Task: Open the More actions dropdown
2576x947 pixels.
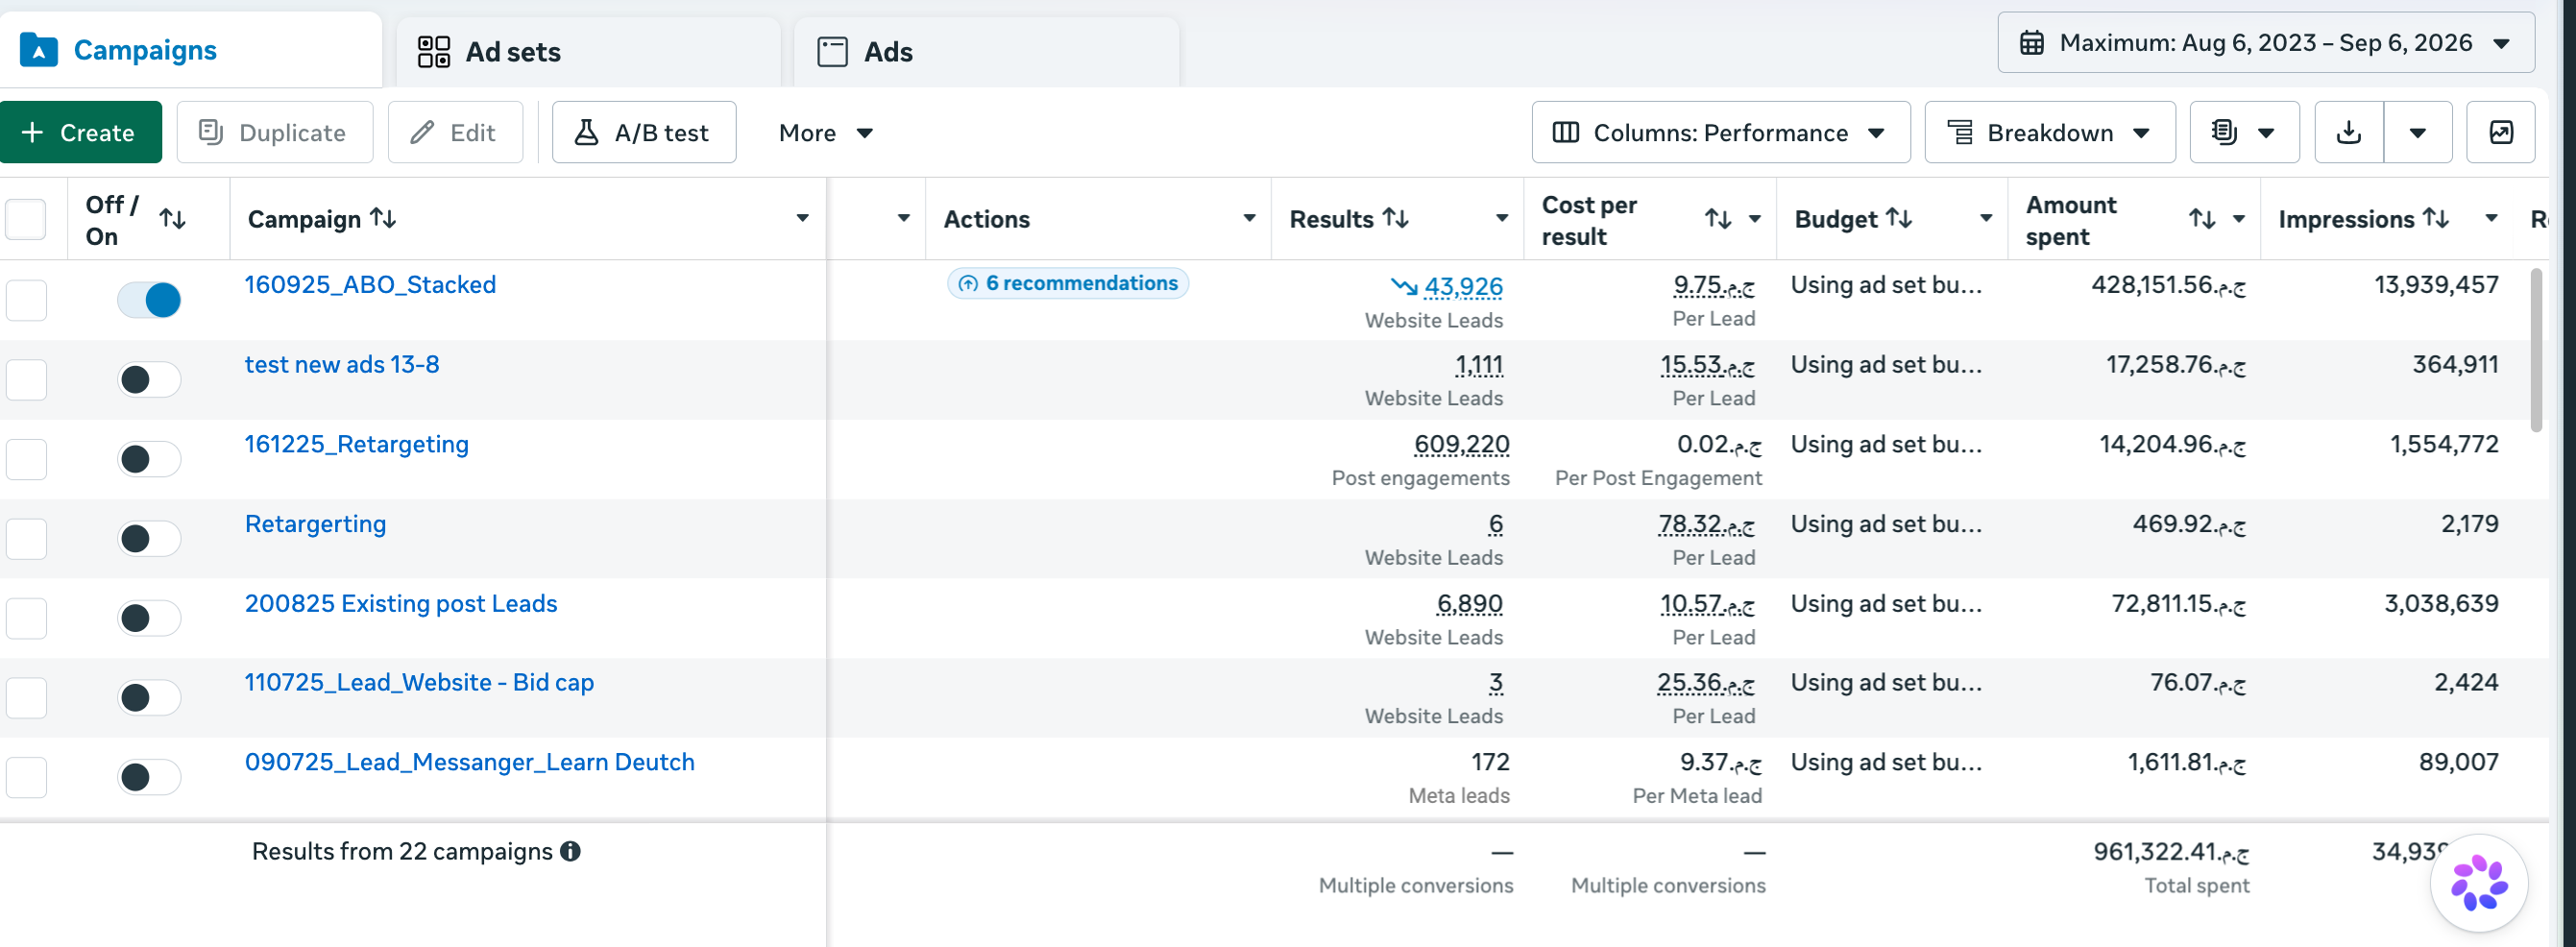Action: pyautogui.click(x=826, y=132)
